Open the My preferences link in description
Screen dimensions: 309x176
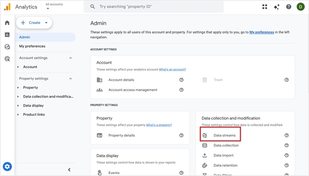coord(262,32)
